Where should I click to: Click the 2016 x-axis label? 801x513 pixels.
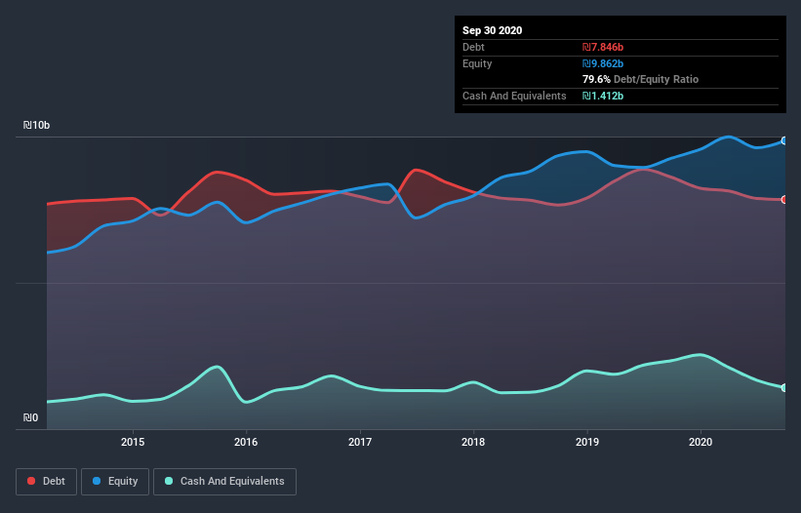[246, 442]
